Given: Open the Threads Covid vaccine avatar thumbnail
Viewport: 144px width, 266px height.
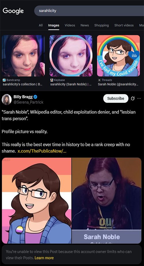Looking at the screenshot, I should point(119,56).
